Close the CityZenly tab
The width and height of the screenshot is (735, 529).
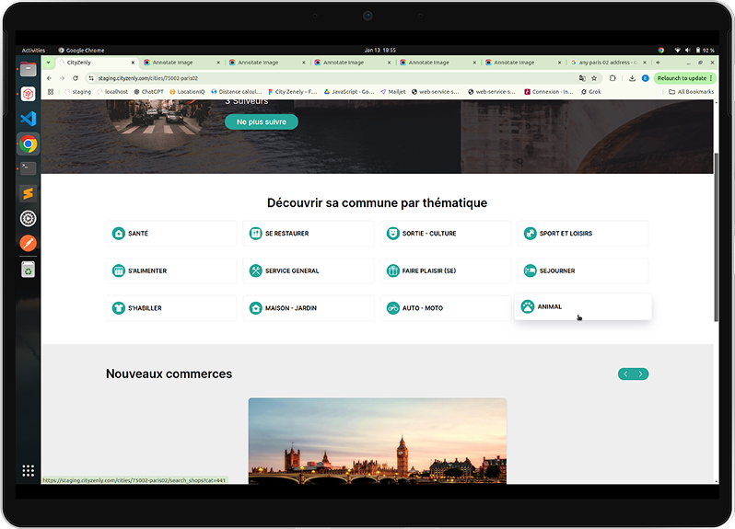(x=133, y=63)
